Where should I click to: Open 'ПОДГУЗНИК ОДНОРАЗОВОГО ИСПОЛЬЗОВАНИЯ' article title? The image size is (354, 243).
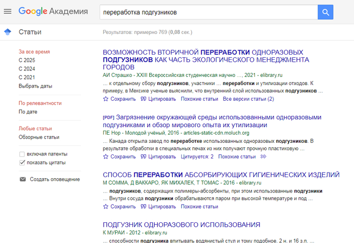pos(181,224)
